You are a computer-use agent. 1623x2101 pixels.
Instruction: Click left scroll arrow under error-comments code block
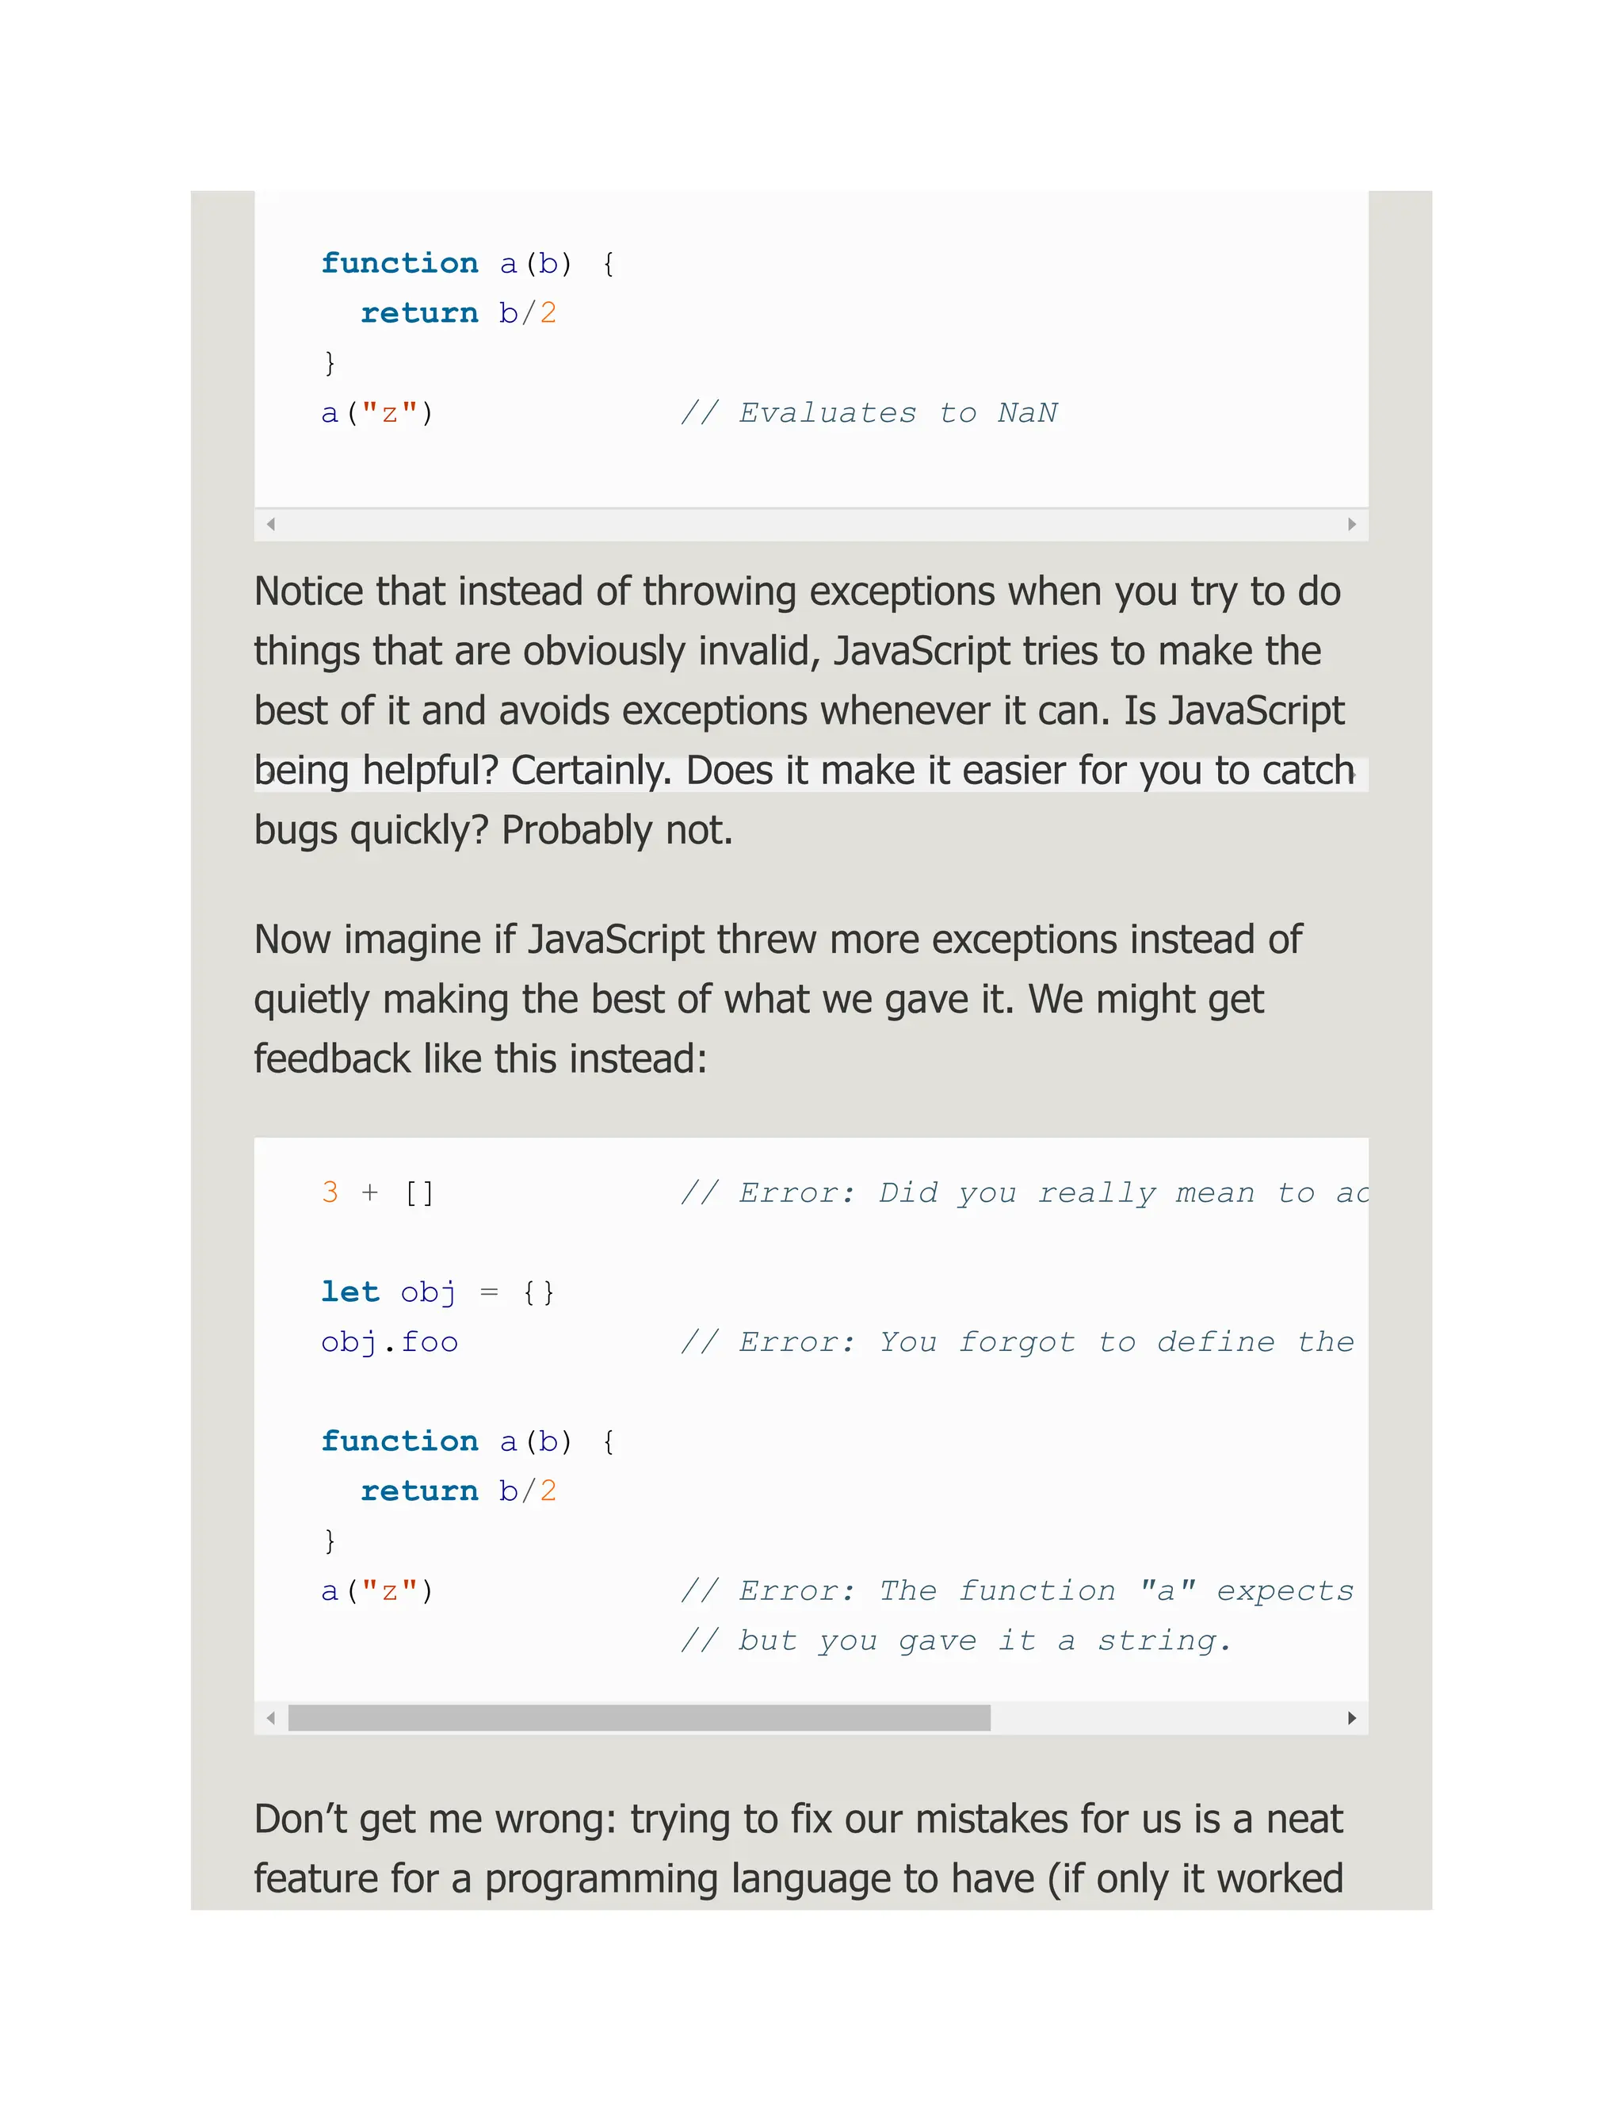click(271, 1718)
